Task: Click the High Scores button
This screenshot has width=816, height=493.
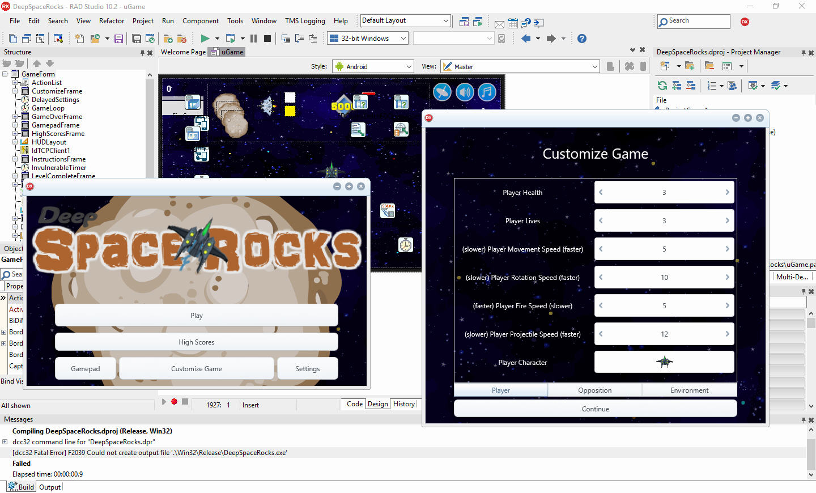Action: click(x=196, y=342)
